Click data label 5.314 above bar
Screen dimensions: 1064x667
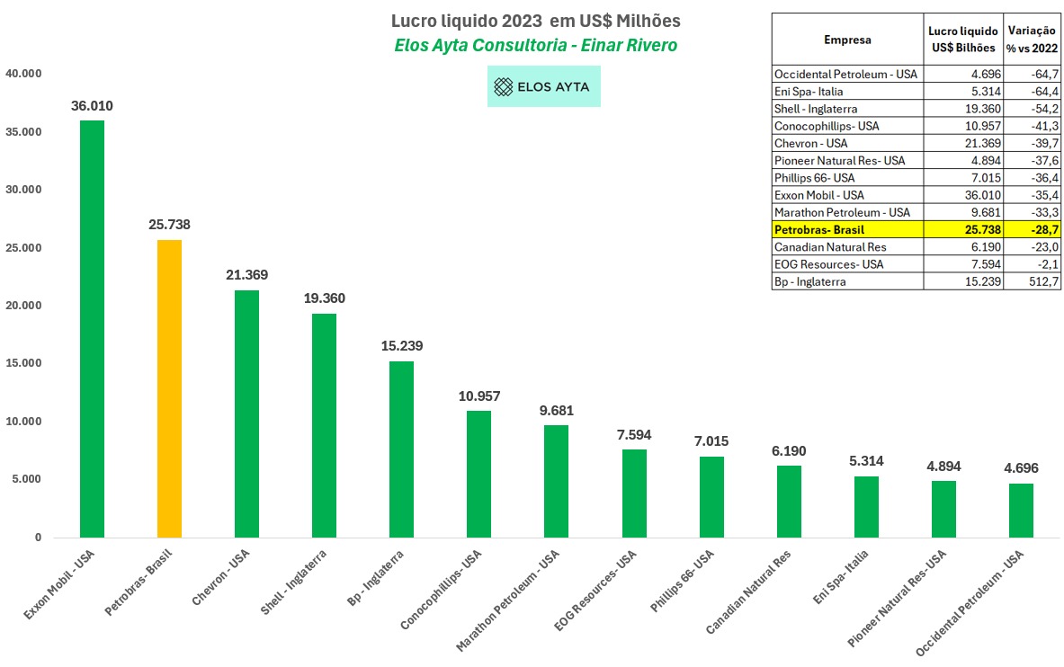866,461
